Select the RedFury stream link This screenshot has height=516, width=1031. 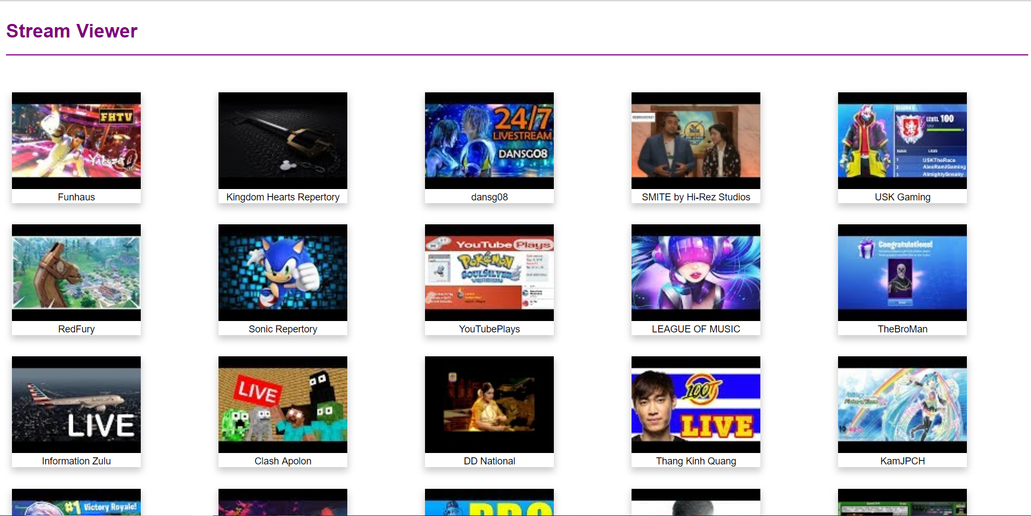[76, 329]
